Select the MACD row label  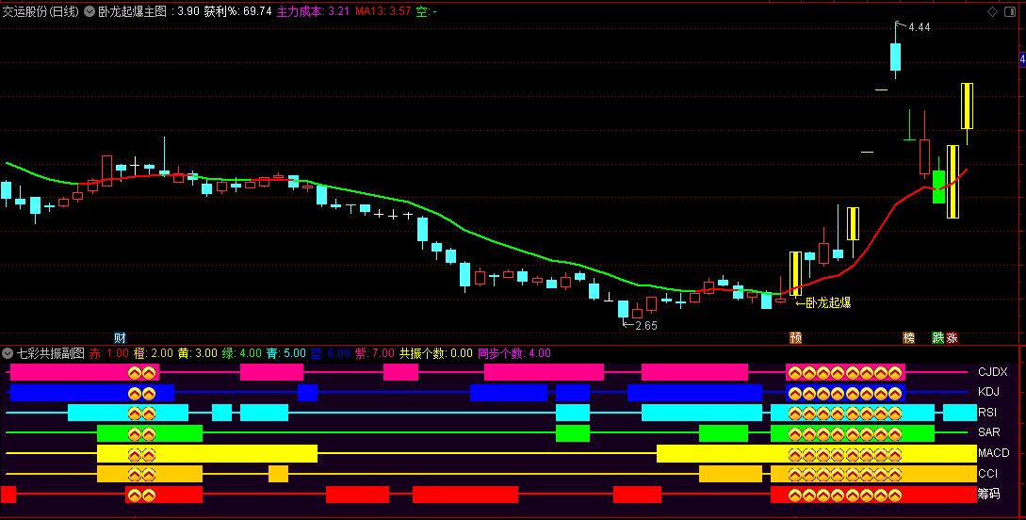pos(993,452)
